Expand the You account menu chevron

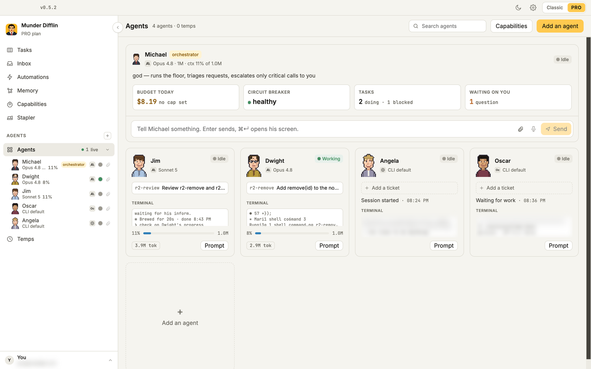point(110,360)
